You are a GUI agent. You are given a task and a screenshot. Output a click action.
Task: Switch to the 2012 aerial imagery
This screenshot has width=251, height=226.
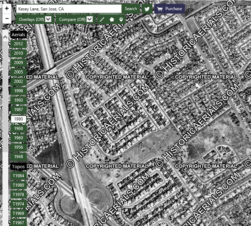point(18,44)
